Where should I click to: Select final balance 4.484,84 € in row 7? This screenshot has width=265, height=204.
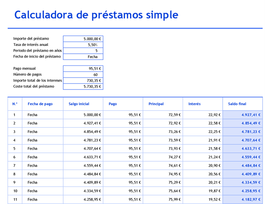point(243,166)
